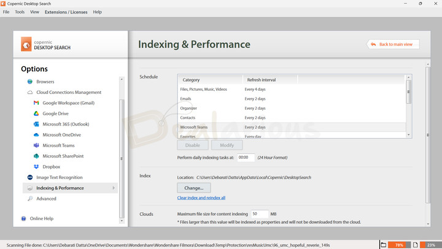Select the Organizer schedule row
Screen dimensions: 442x249
(x=292, y=108)
